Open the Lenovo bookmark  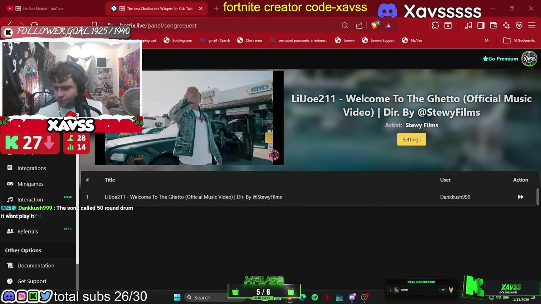345,41
